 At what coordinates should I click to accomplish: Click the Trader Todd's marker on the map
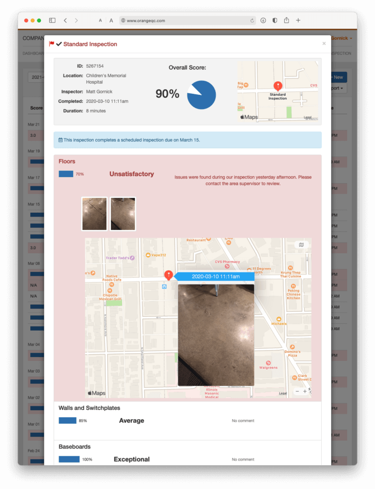pos(132,258)
